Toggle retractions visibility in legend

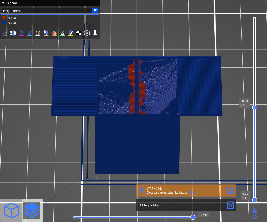click(x=21, y=33)
